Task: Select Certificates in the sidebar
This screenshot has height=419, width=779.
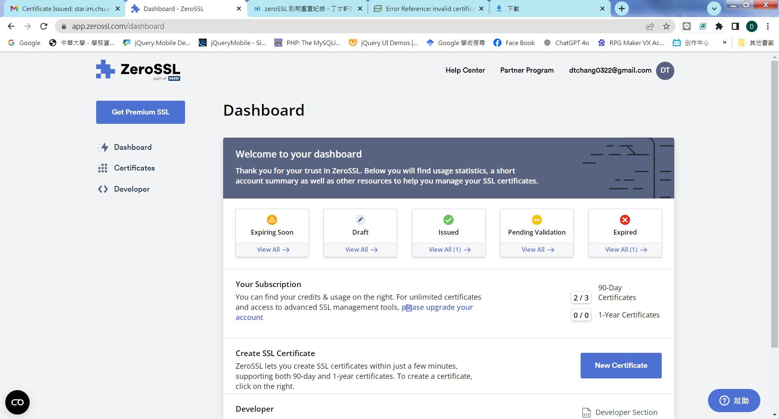Action: click(134, 168)
